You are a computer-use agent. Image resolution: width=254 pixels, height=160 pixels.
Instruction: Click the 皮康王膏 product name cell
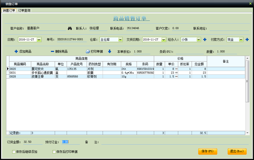click(43, 76)
